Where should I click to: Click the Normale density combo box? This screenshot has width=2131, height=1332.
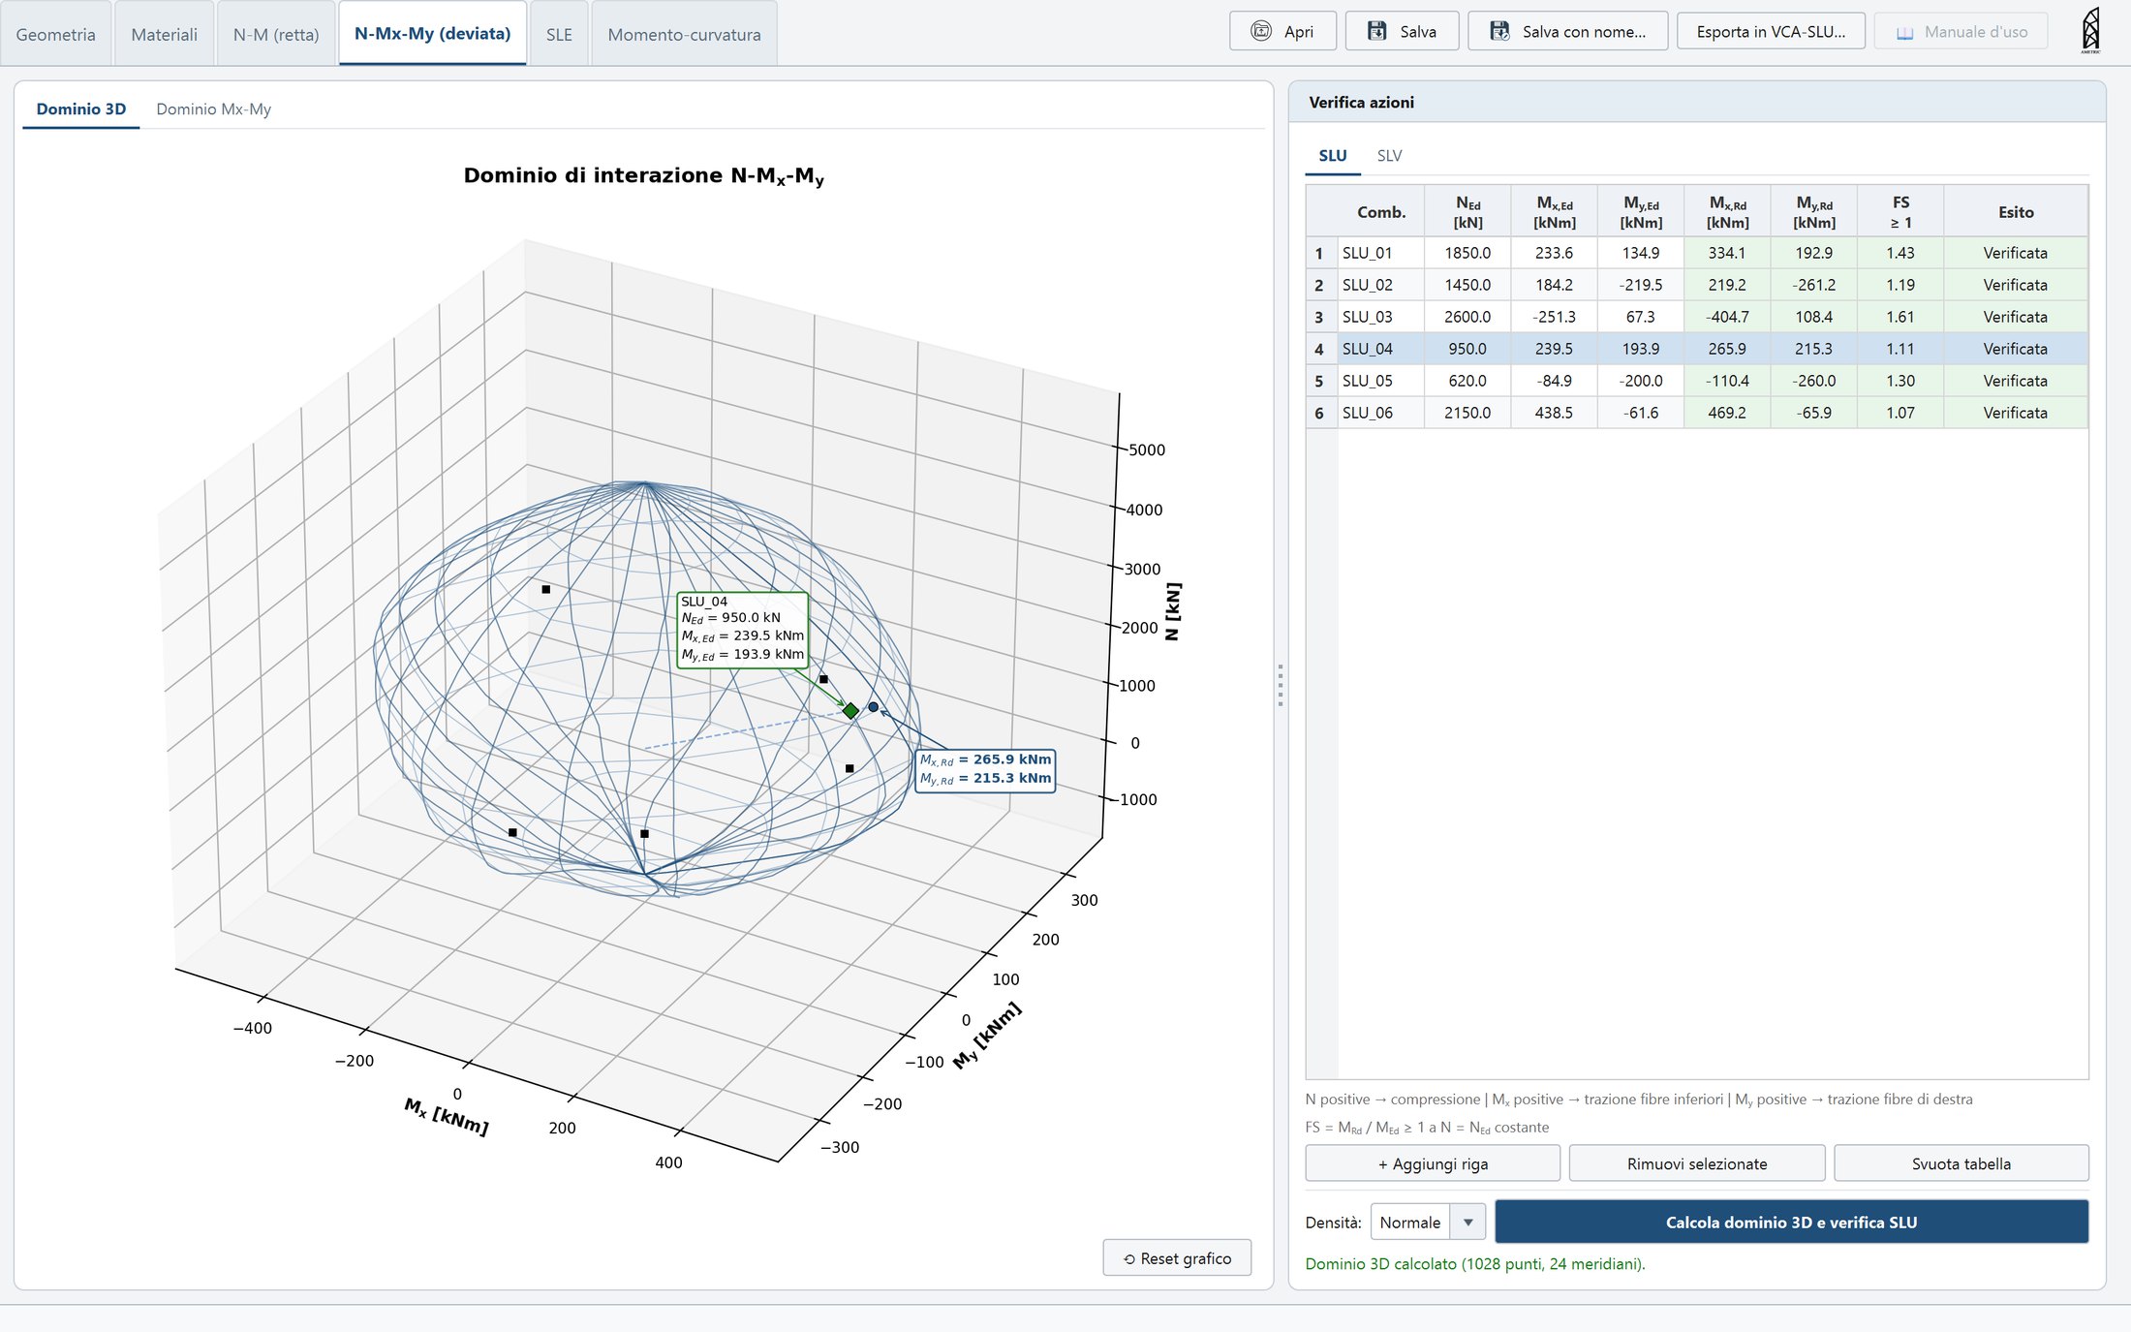tap(1427, 1222)
